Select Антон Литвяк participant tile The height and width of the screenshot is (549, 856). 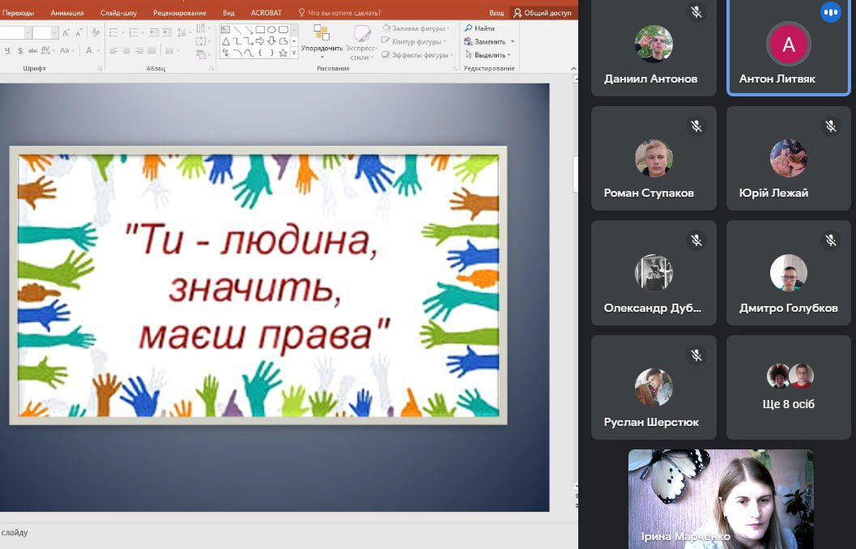click(788, 48)
